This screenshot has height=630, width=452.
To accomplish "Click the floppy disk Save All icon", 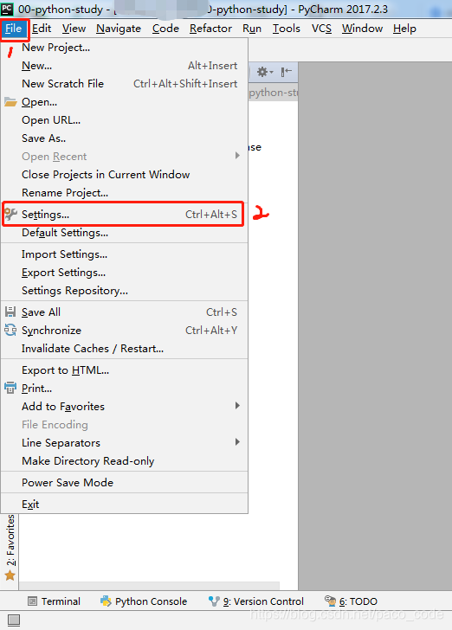I will click(10, 312).
